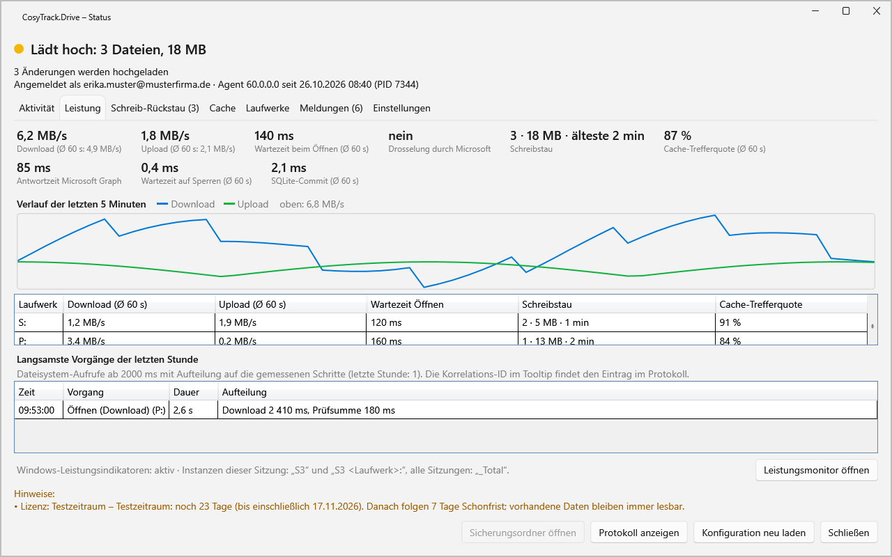Screen dimensions: 892x557
Task: Open the Schreib-Rückstau (3) tab
Action: [x=155, y=108]
